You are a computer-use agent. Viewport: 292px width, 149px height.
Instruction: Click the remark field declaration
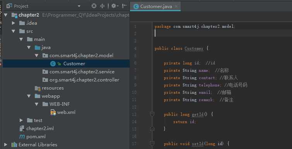click(189, 100)
